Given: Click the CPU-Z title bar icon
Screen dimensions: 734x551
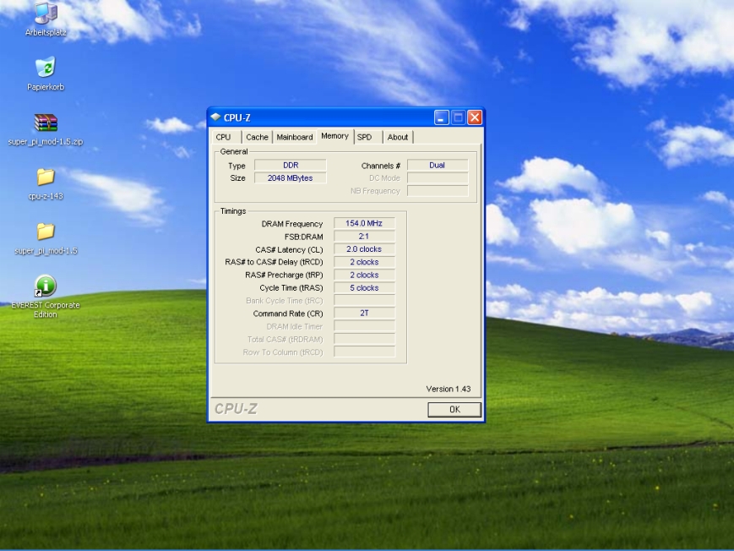Looking at the screenshot, I should click(215, 117).
